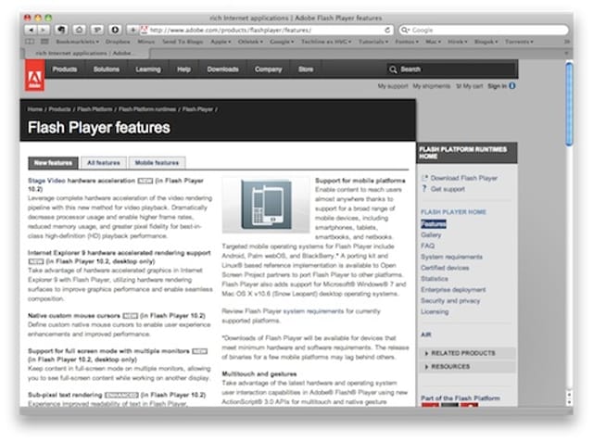This screenshot has width=593, height=442.
Task: Open the Fontos bookmark folder dropdown
Action: (x=407, y=42)
